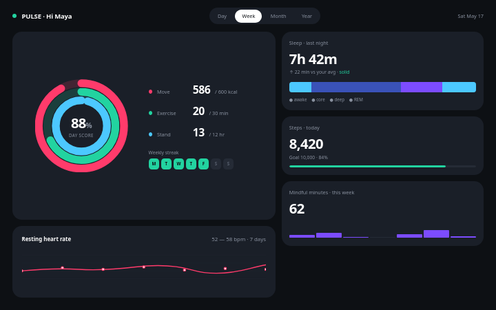
Task: Click the awake sleep legend dot
Action: click(291, 100)
